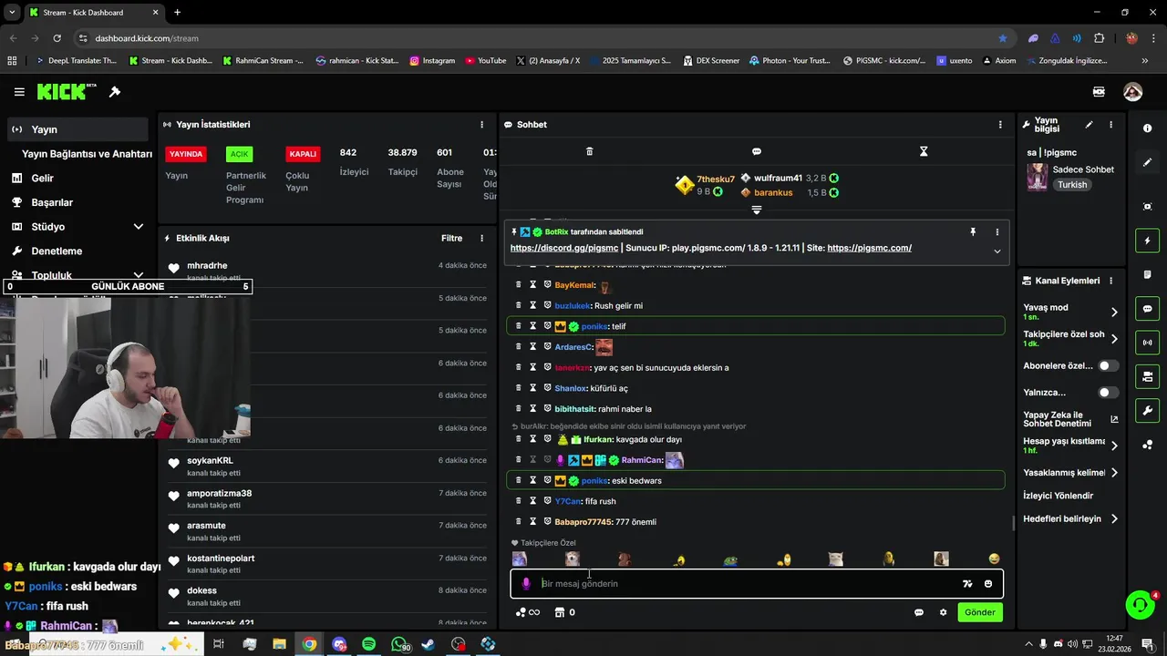Click the channel points infinity icon
1167x656 pixels.
(528, 612)
